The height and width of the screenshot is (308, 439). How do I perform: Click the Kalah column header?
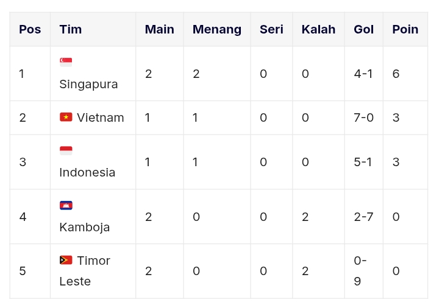point(319,29)
